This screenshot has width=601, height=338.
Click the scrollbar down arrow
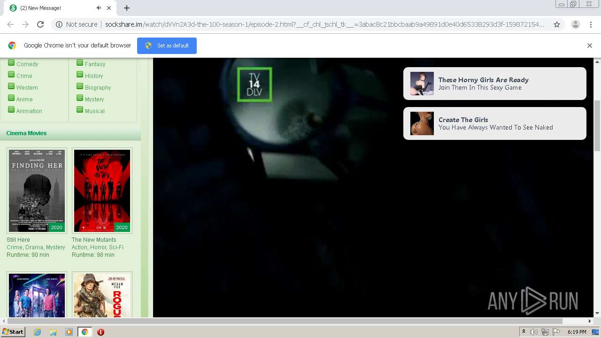coord(597,314)
